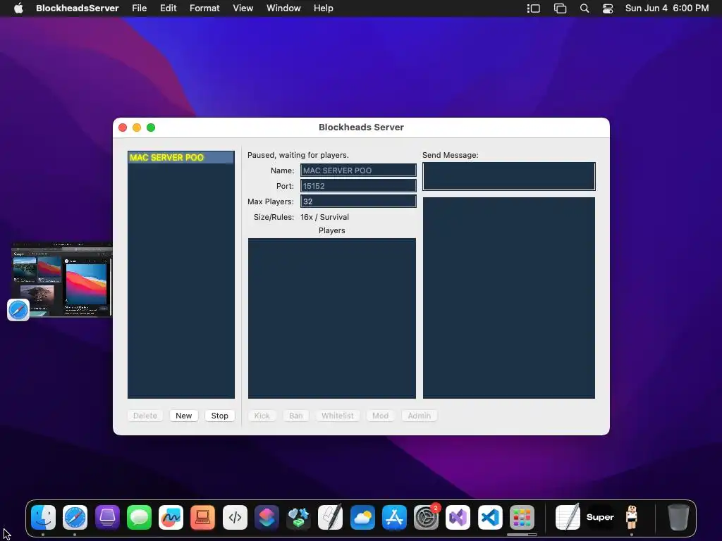Image resolution: width=722 pixels, height=541 pixels.
Task: Minimize the Blockheads Server window
Action: 137,128
